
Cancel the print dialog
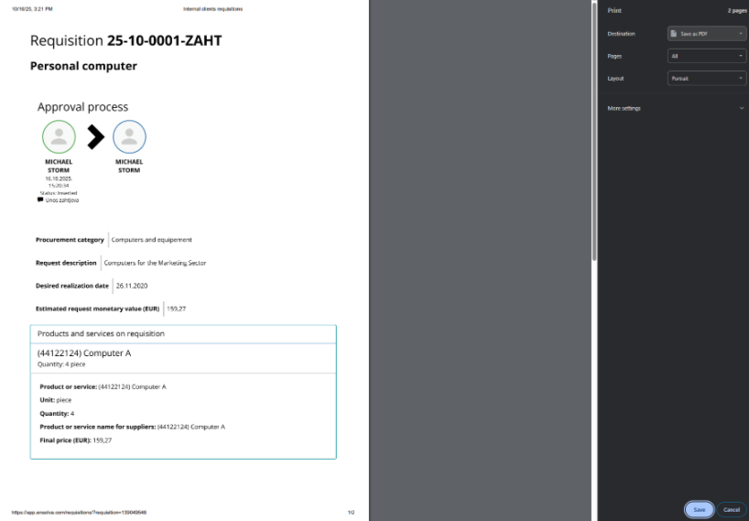[732, 509]
